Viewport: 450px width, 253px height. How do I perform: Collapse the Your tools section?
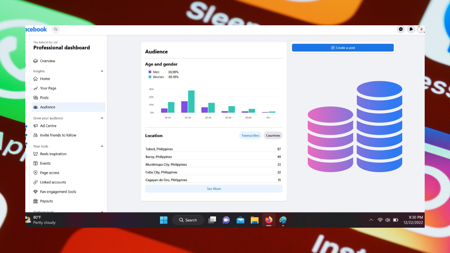click(102, 146)
